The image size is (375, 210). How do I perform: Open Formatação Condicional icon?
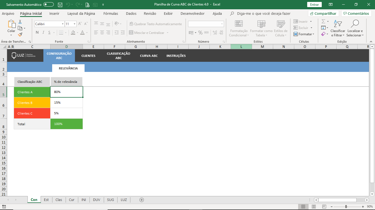click(x=239, y=28)
